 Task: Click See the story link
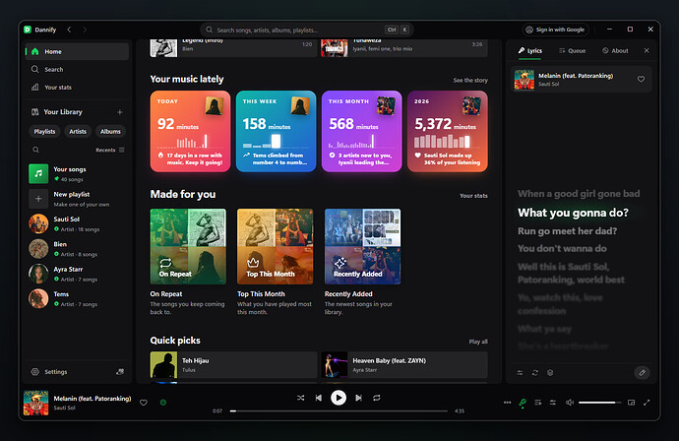(470, 80)
